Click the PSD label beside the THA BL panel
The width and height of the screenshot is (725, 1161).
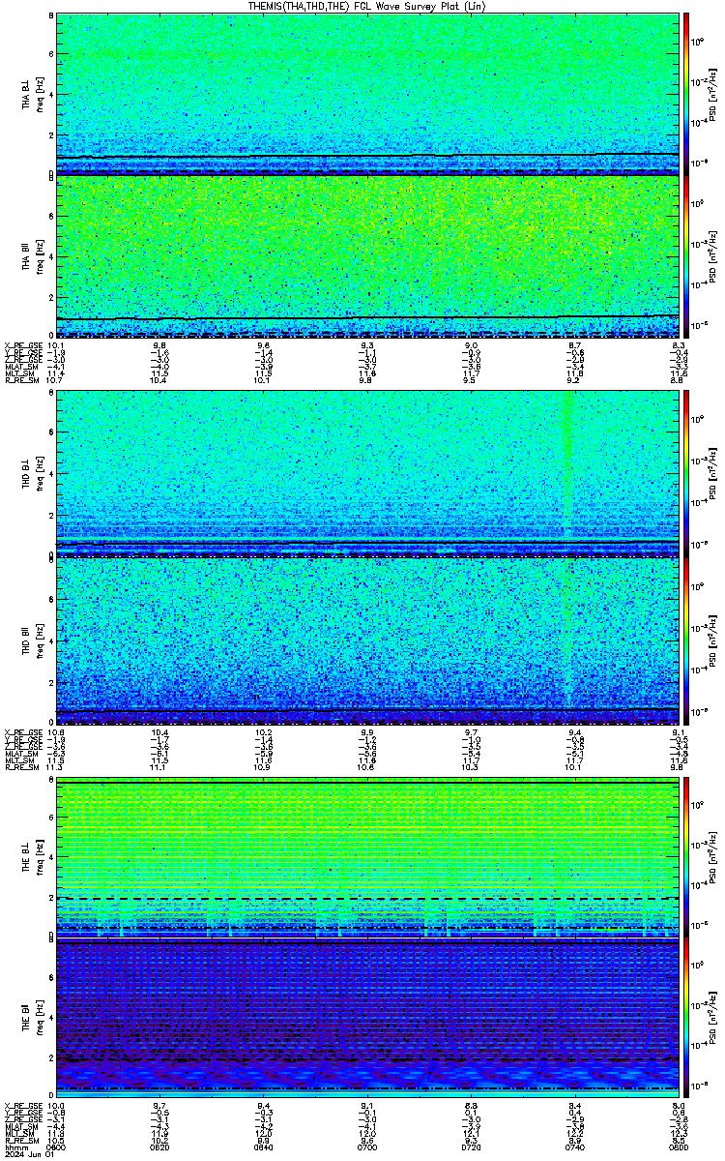pyautogui.click(x=713, y=93)
